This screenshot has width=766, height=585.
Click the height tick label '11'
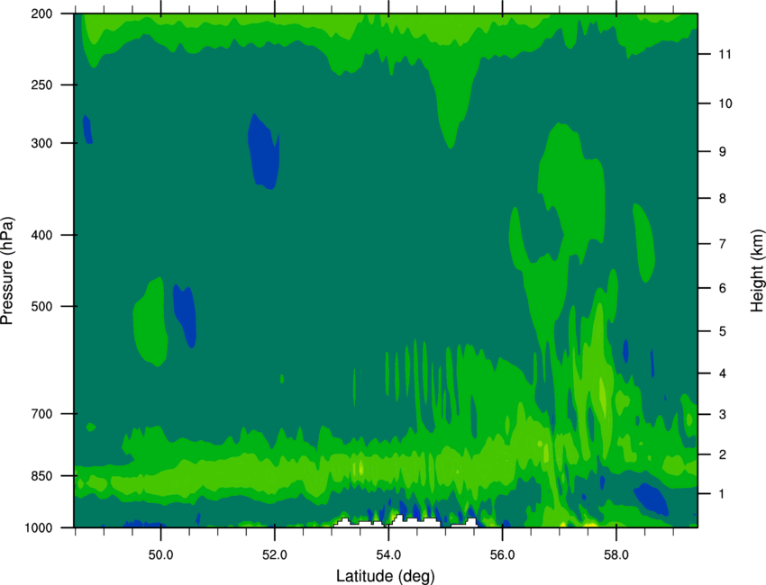click(x=725, y=54)
